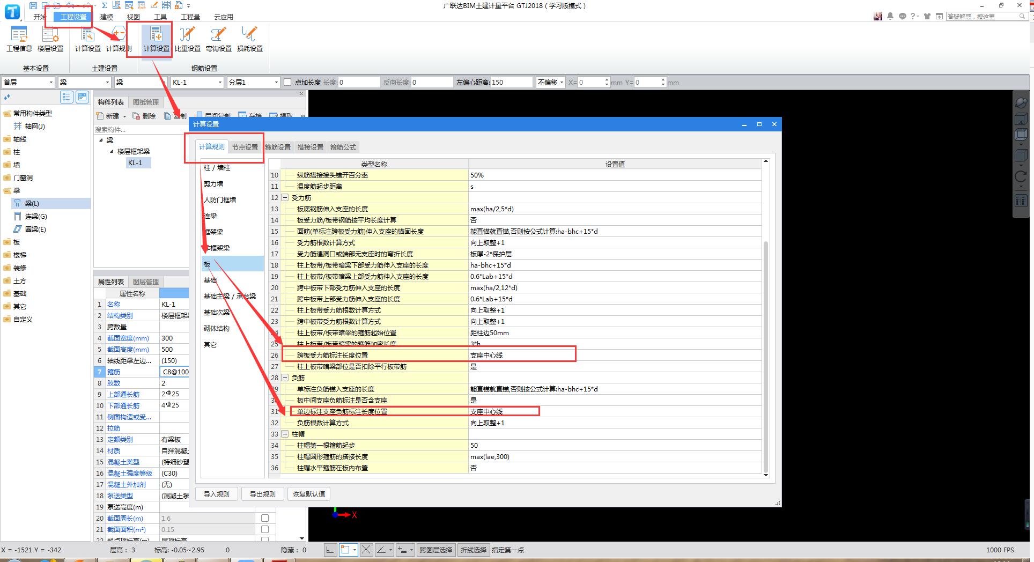Screen dimensions: 1034x562
Task: Open the 首层 floor dropdown
Action: (x=28, y=82)
